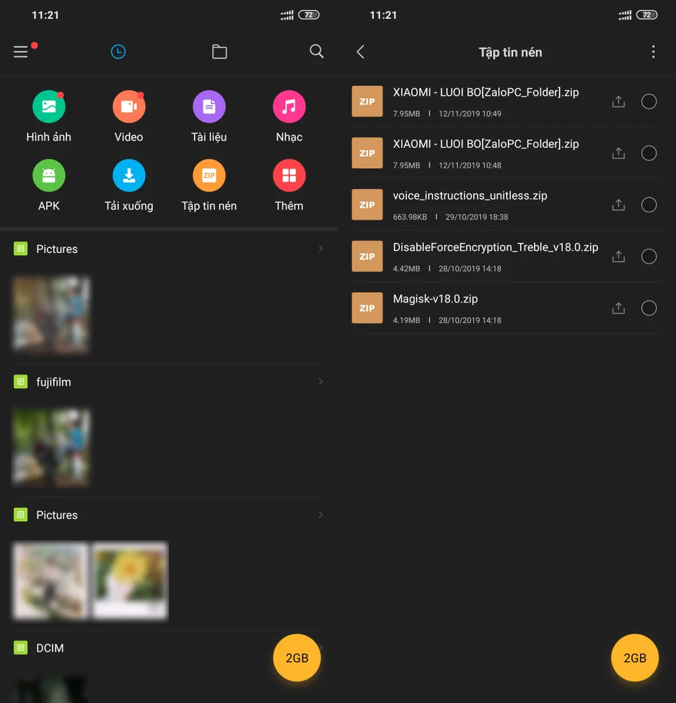Tap the Thêm more categories icon

click(289, 176)
